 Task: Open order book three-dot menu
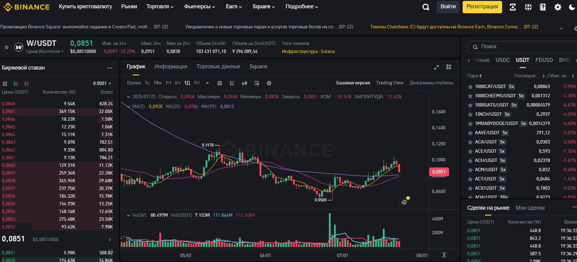click(x=110, y=68)
